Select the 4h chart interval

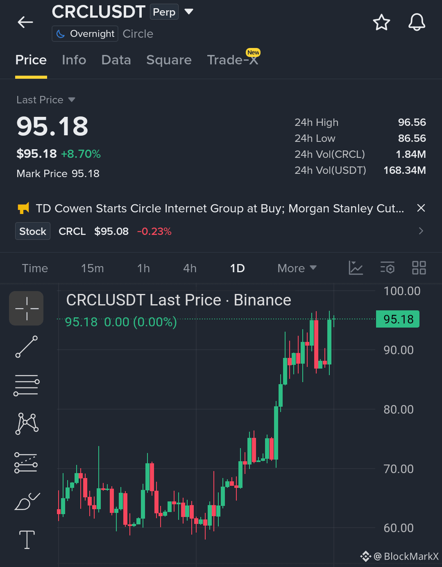pyautogui.click(x=190, y=268)
